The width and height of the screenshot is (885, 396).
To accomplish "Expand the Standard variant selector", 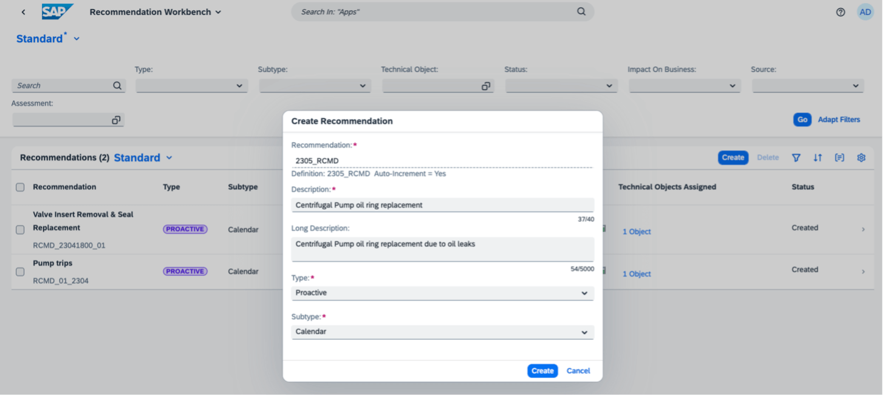I will tap(76, 38).
